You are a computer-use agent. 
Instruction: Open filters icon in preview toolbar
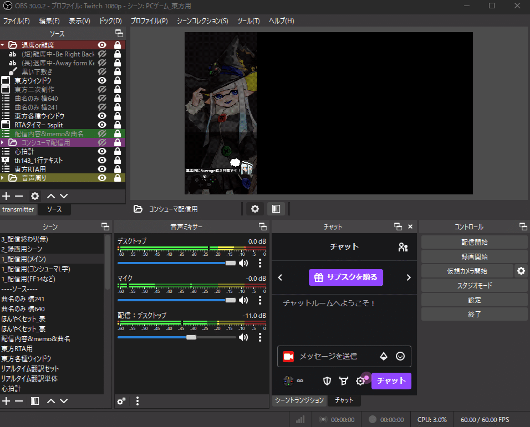tap(276, 209)
